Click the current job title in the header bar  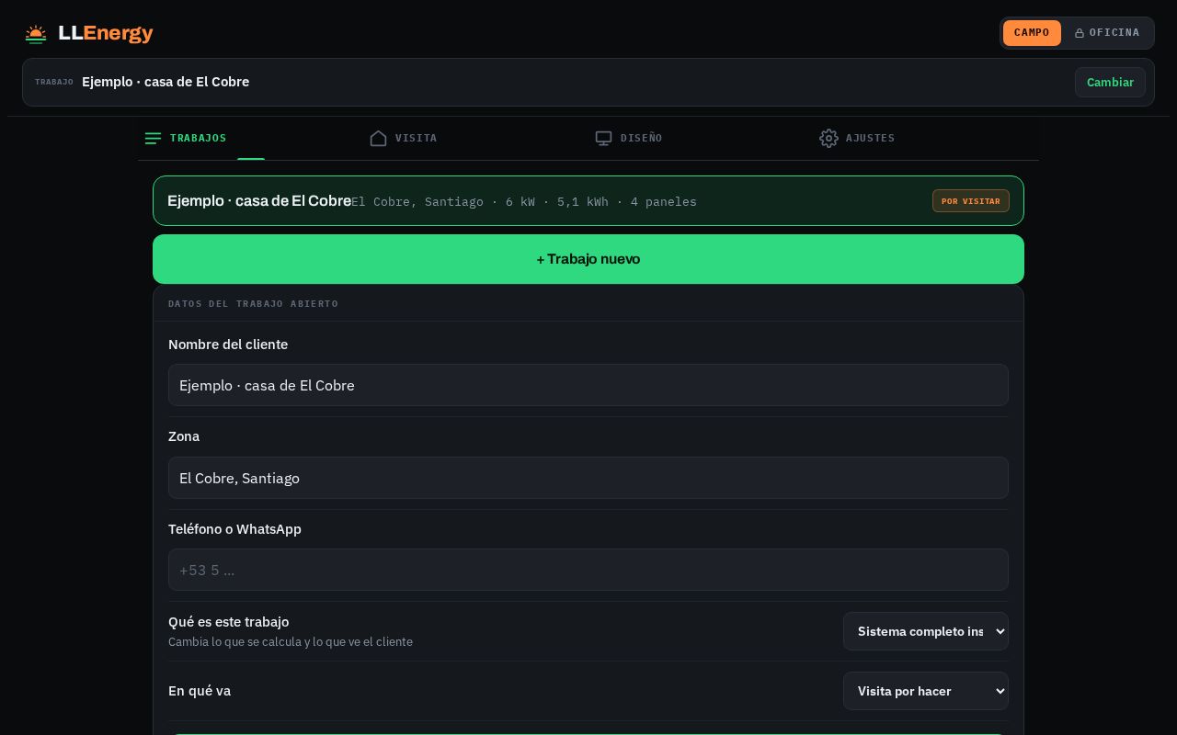click(x=166, y=82)
